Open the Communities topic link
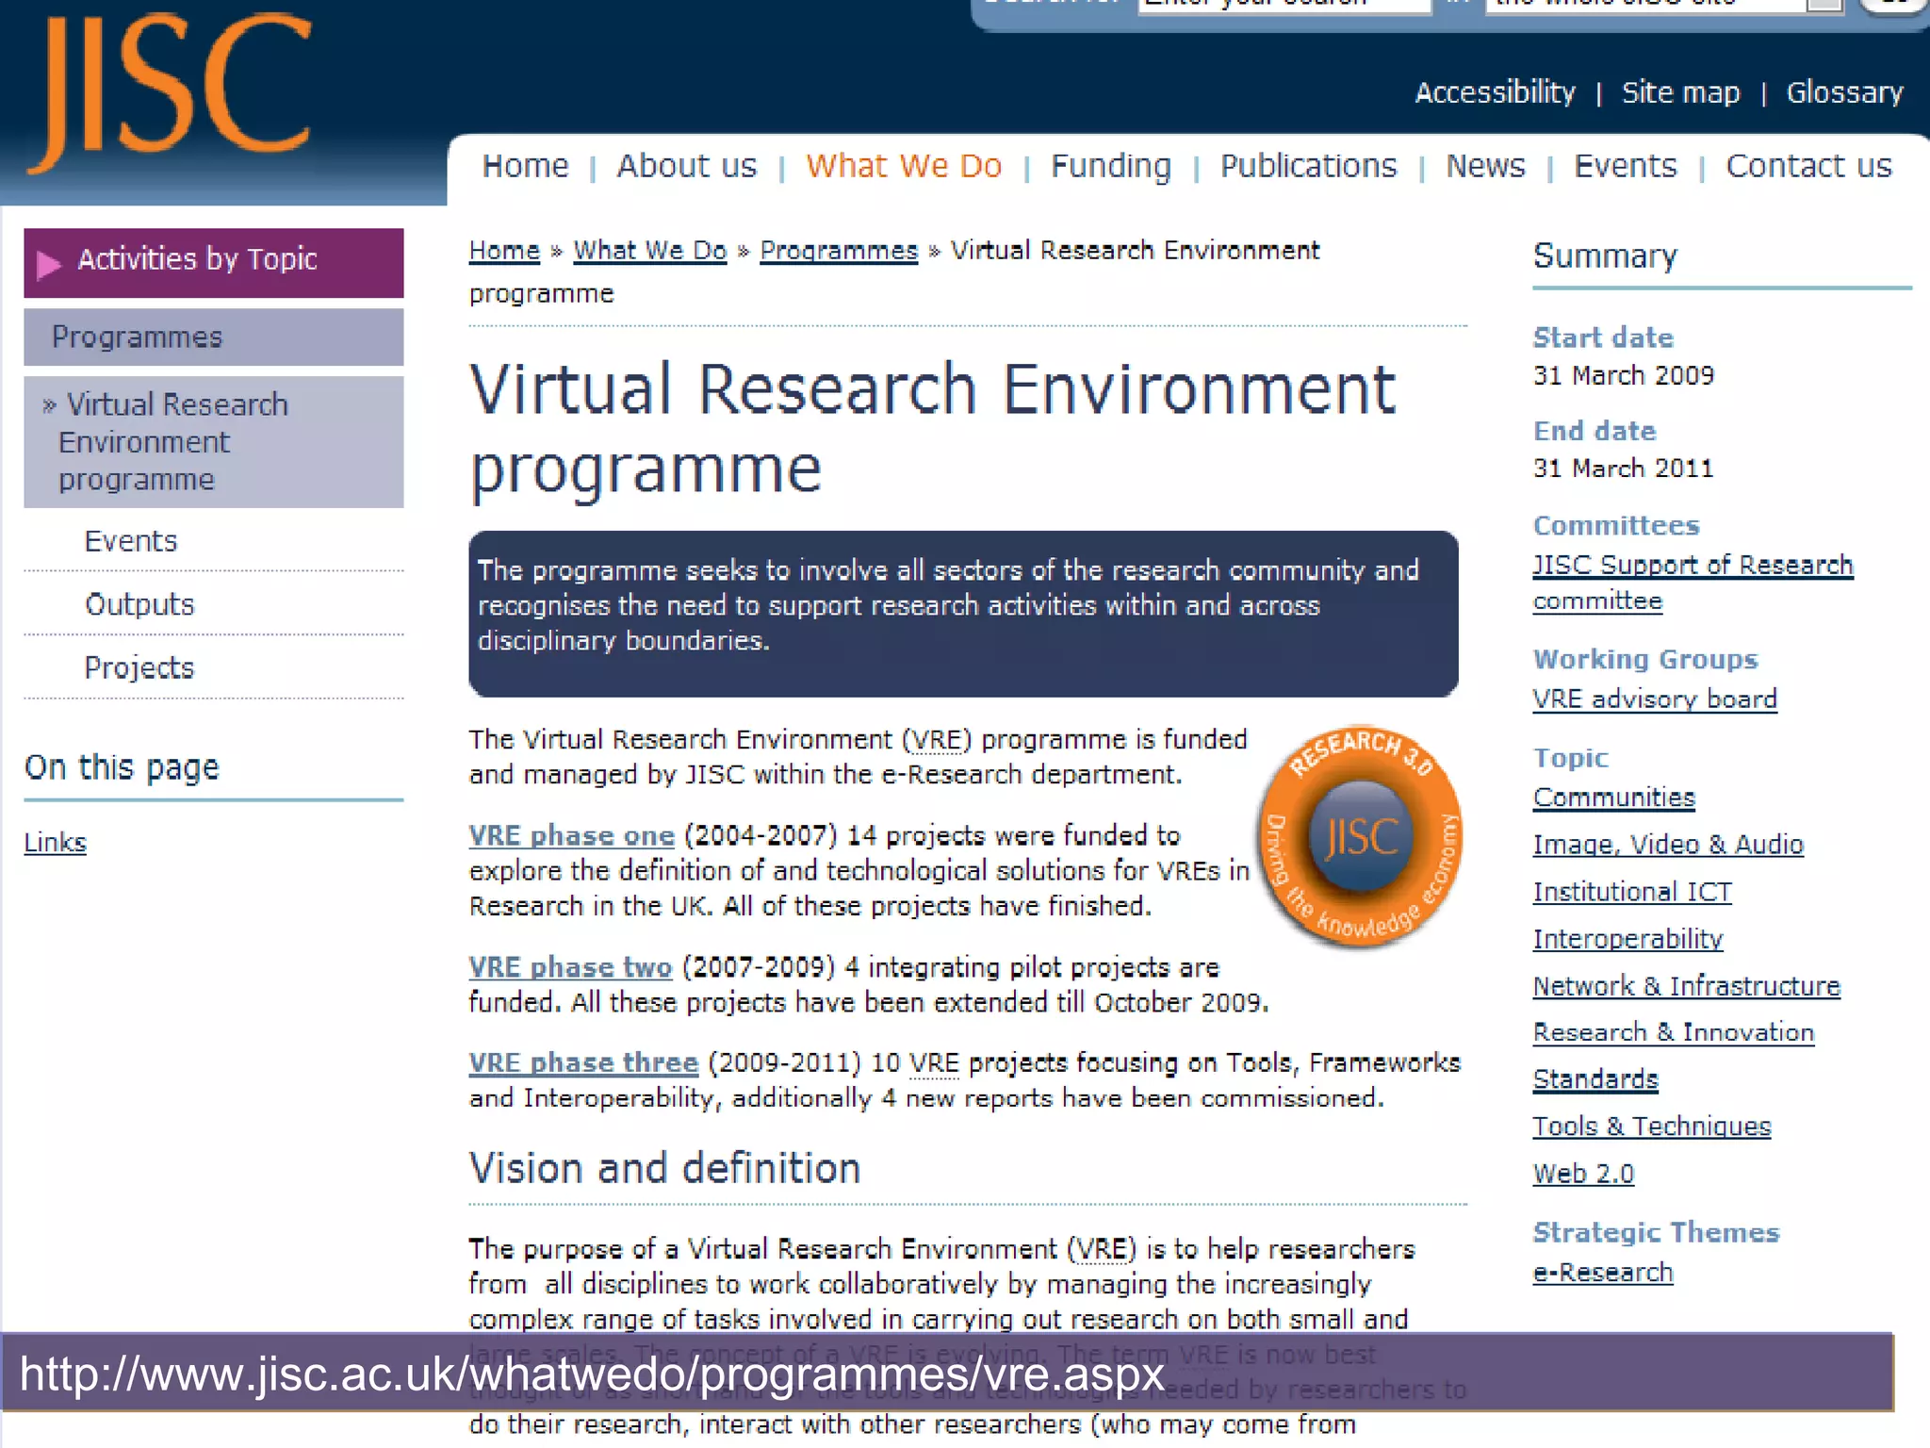Viewport: 1930px width, 1448px height. pos(1613,798)
